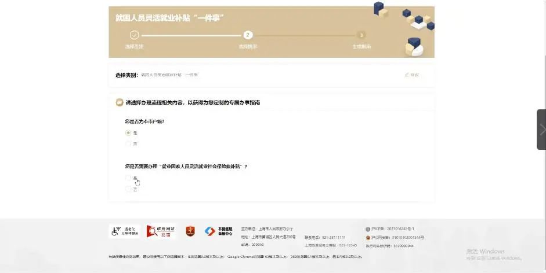Select 是 for 是否为本市户籍 question
Image resolution: width=546 pixels, height=273 pixels.
click(128, 132)
